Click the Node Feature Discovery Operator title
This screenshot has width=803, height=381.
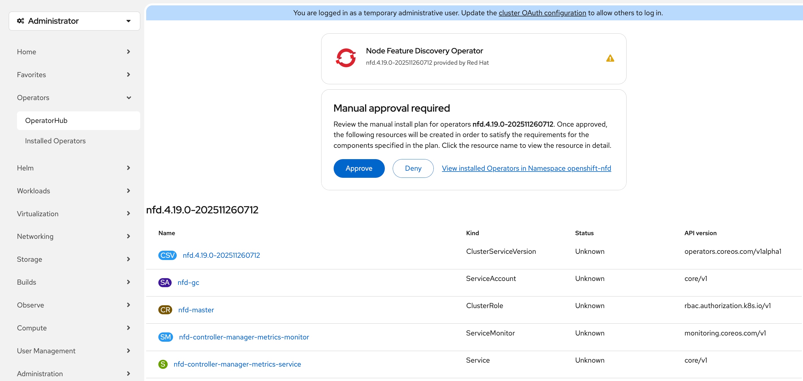(424, 51)
